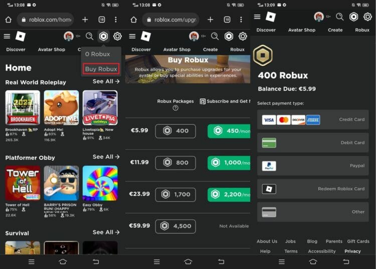Buy 400 Robux package for €5.99
Screen dimensions: 376x269
tap(175, 131)
